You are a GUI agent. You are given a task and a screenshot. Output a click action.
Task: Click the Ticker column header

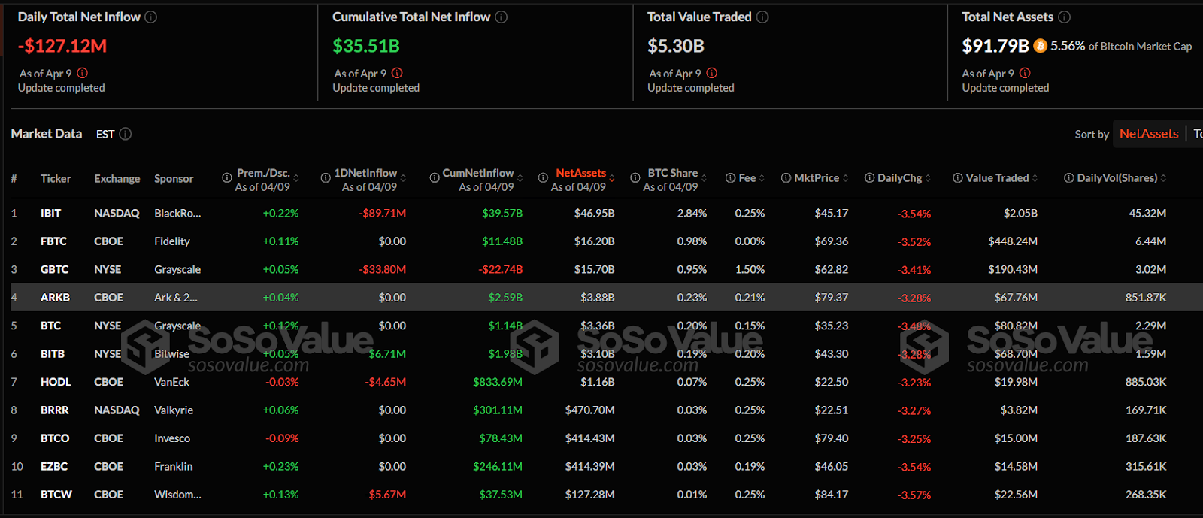coord(56,179)
